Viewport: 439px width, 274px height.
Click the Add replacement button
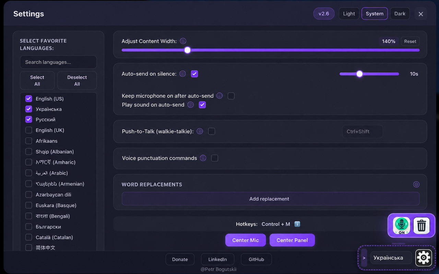(x=271, y=199)
